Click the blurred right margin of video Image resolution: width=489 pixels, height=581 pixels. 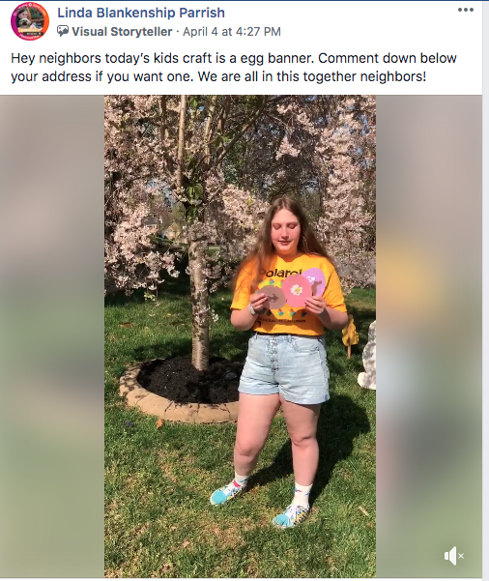[429, 336]
